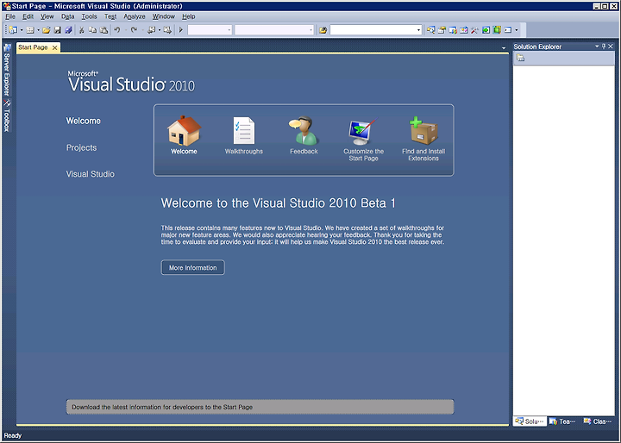This screenshot has height=443, width=621.
Task: Open the Team Explorer toolbar icon
Action: (453, 30)
